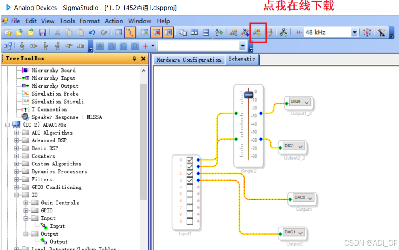Viewport: 399px width, 250px height.
Task: Click the Undo arrow icon
Action: 92,32
